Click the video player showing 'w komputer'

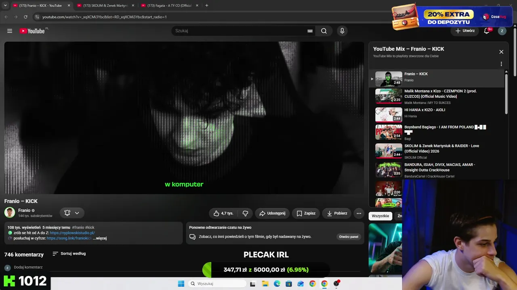coord(184,118)
